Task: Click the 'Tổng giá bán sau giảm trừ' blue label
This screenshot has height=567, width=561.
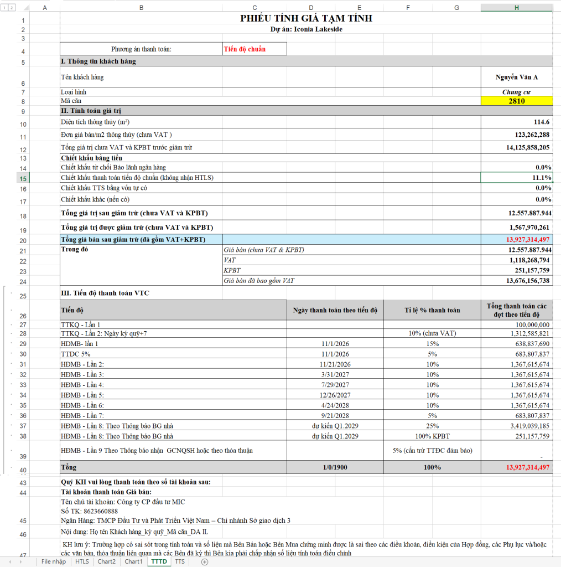Action: [x=141, y=239]
